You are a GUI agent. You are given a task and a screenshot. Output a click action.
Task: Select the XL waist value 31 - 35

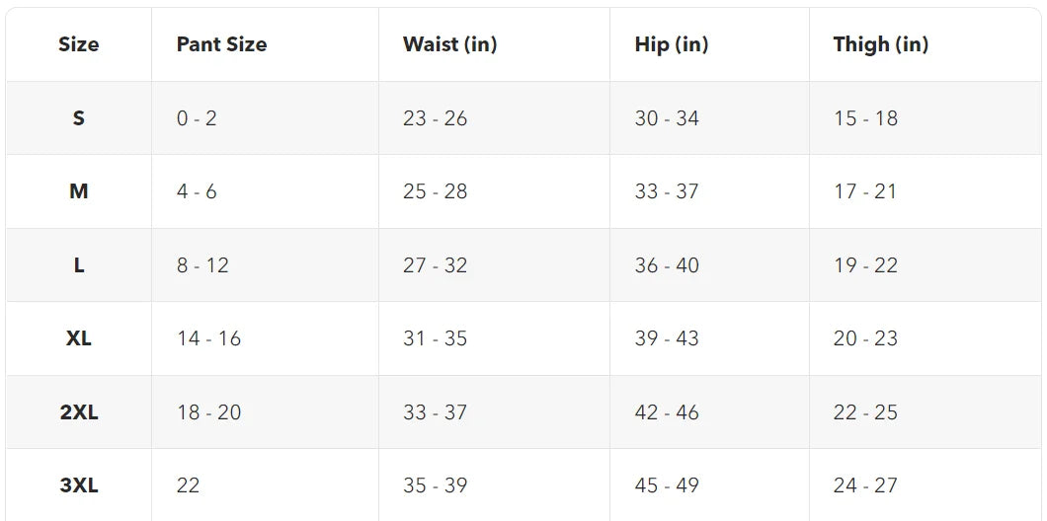coord(435,338)
